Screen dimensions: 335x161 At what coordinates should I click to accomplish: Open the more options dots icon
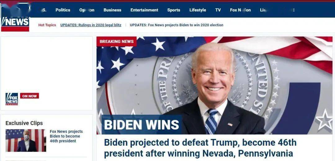(x=294, y=10)
